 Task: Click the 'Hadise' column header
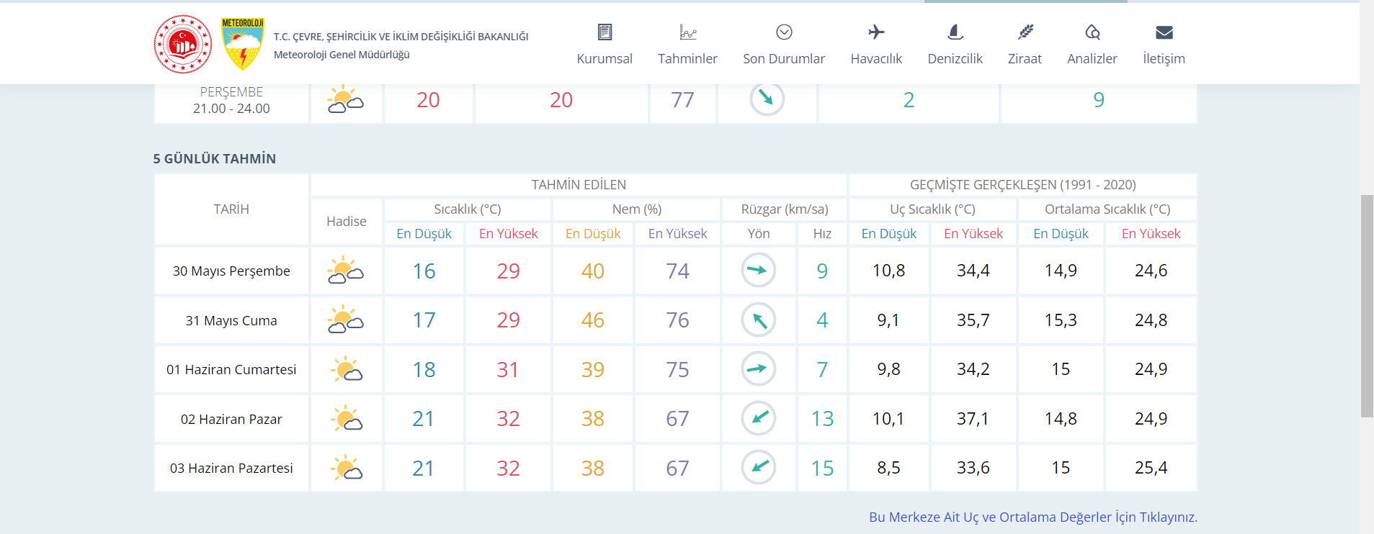[347, 222]
